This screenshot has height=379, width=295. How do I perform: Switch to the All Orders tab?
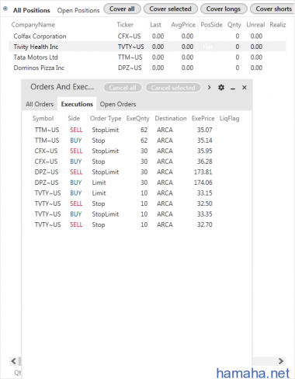(x=40, y=104)
